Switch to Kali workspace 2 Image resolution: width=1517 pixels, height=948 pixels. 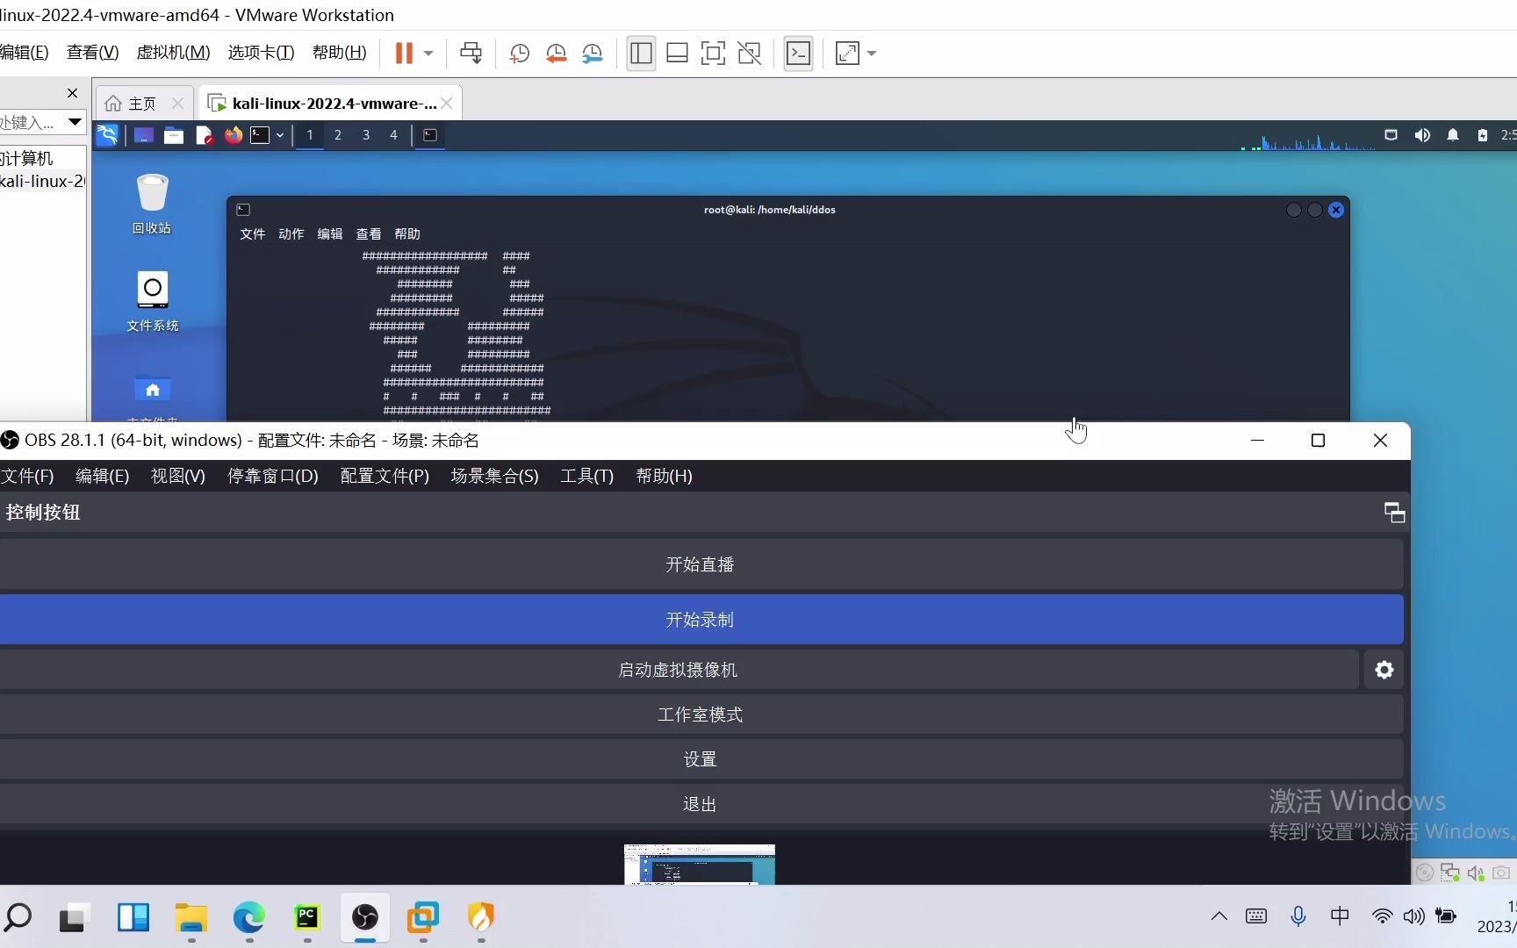tap(338, 135)
